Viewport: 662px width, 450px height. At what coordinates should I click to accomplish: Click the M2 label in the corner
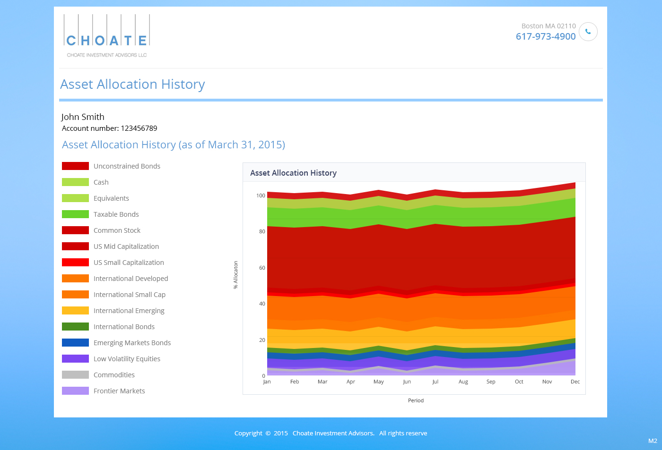point(653,441)
